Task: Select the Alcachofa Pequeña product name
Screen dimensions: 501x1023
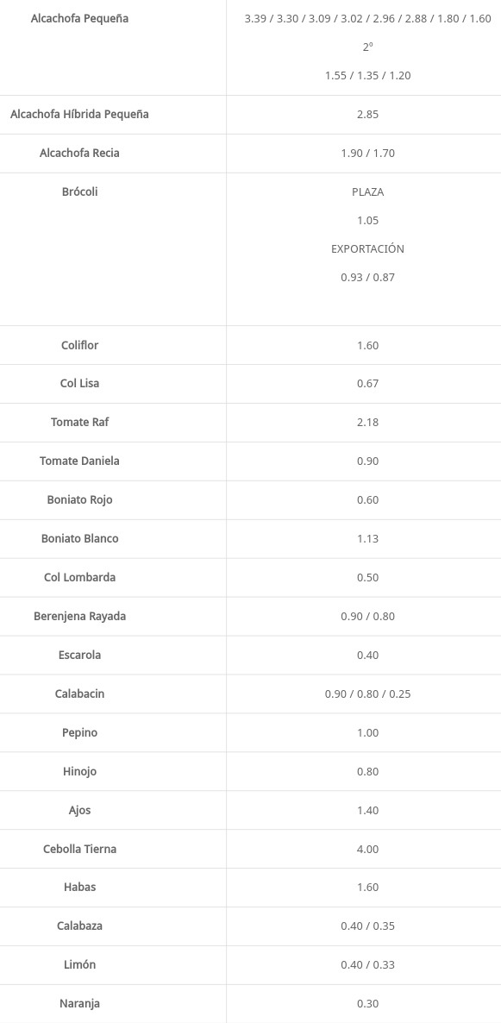Action: coord(79,18)
